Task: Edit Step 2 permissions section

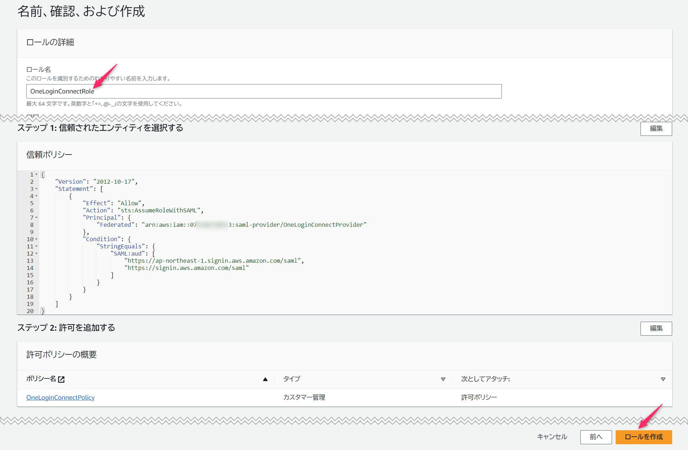Action: click(656, 329)
